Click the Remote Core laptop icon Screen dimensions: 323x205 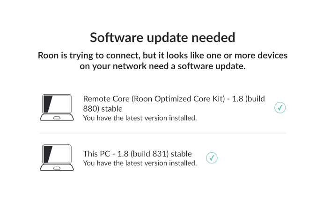tap(57, 107)
